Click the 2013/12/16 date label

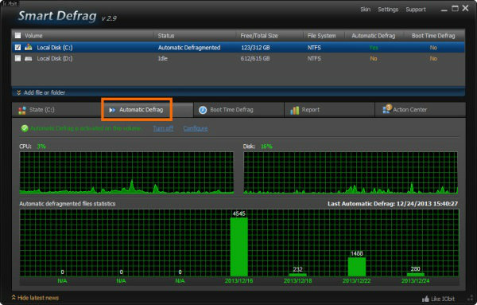(x=238, y=280)
